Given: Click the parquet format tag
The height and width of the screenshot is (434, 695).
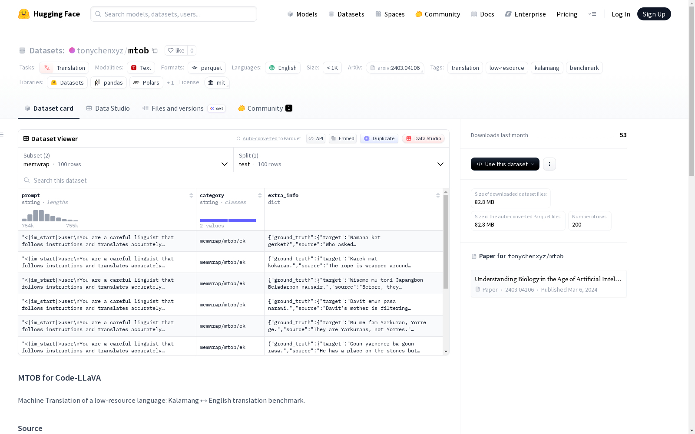Looking at the screenshot, I should [207, 68].
